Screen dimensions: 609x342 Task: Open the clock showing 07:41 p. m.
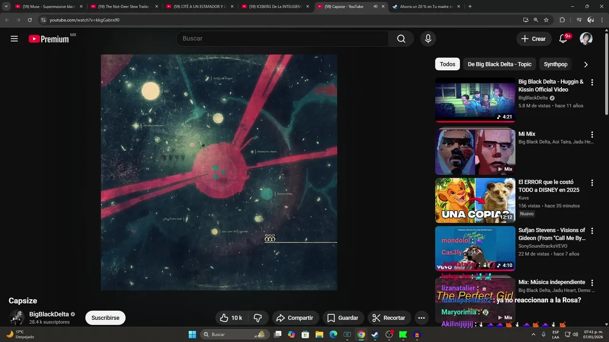coord(593,334)
